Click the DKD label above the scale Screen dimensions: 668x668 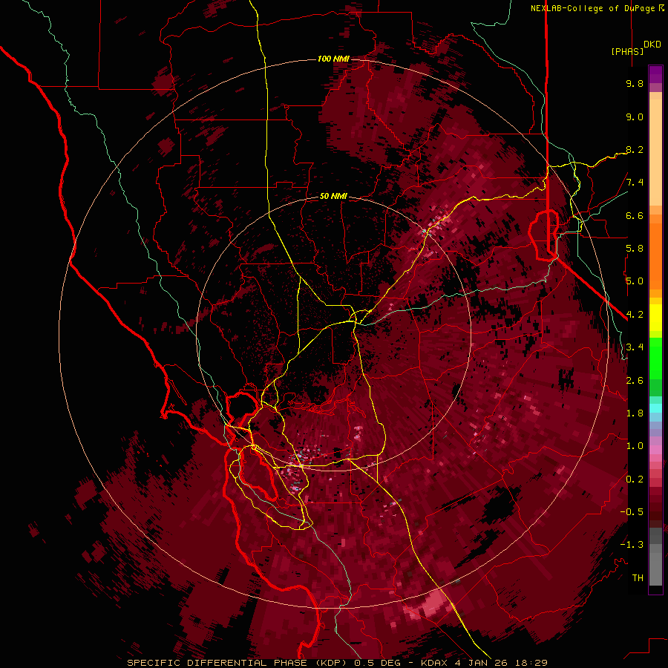[x=652, y=45]
